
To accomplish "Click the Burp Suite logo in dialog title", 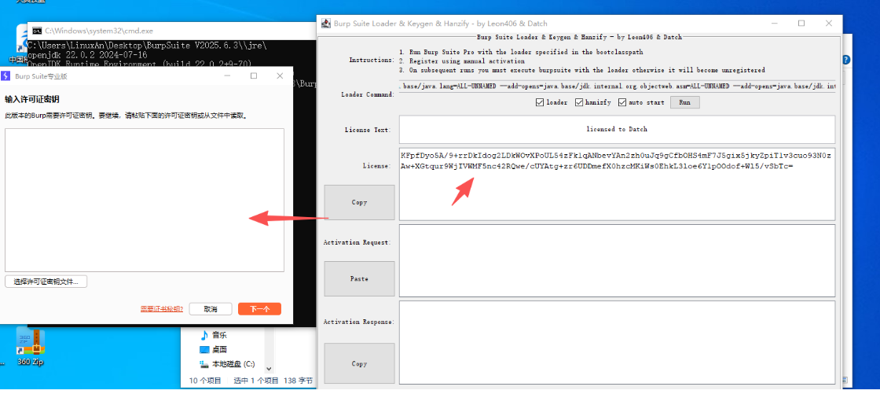I will pyautogui.click(x=6, y=76).
